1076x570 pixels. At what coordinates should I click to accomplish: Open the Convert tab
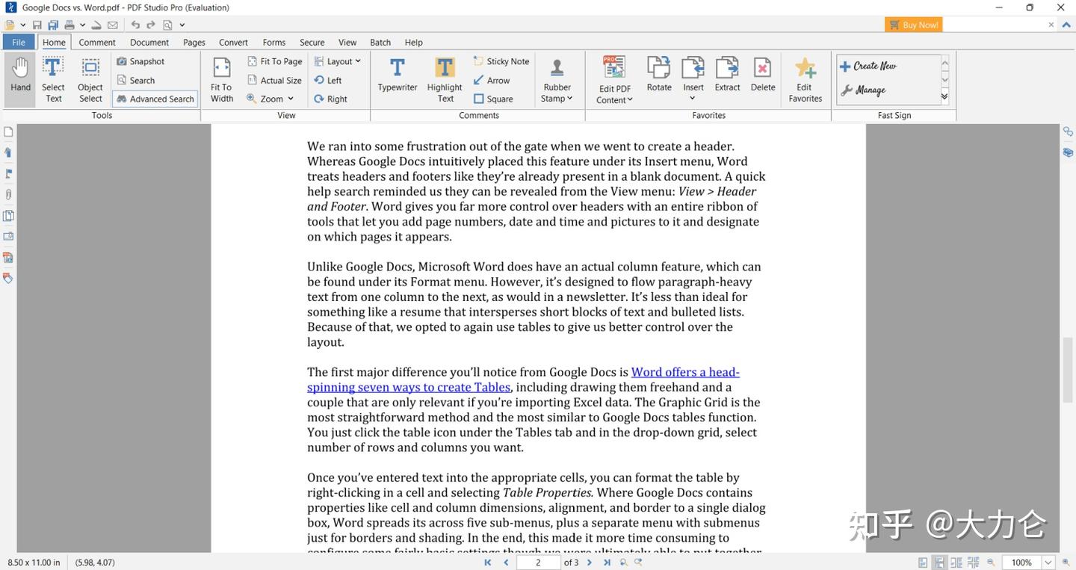[x=233, y=42]
